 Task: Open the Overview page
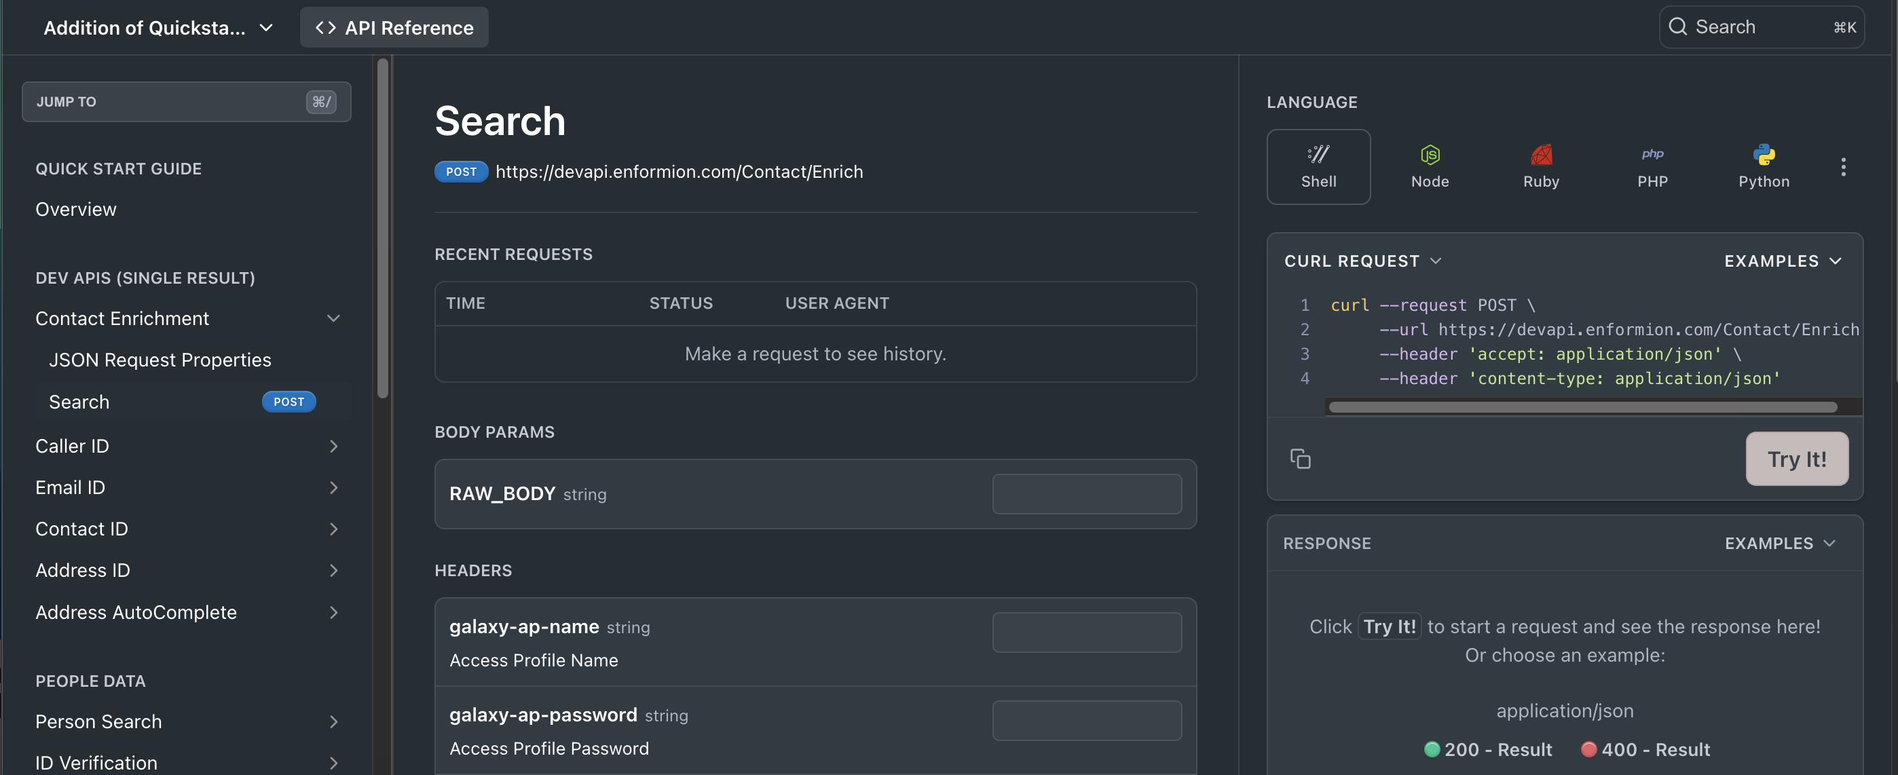76,209
